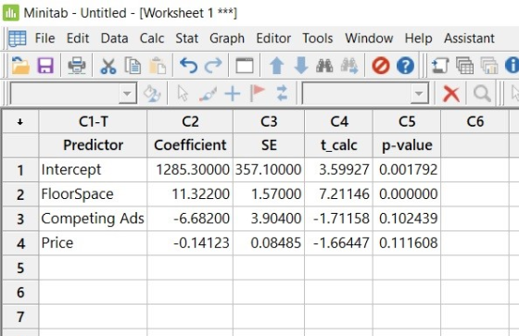Click the red flag icon
Image resolution: width=519 pixels, height=336 pixels.
coord(258,93)
